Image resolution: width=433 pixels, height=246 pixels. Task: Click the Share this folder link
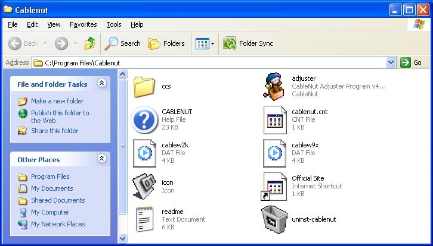click(55, 131)
